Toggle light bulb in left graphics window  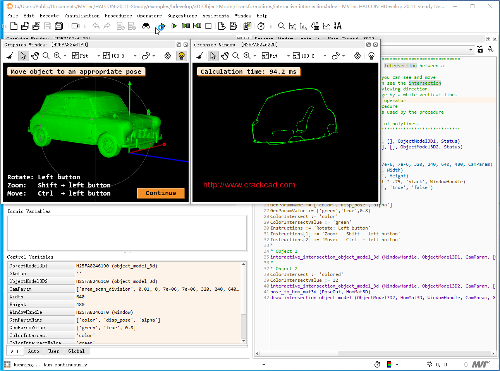tap(182, 56)
